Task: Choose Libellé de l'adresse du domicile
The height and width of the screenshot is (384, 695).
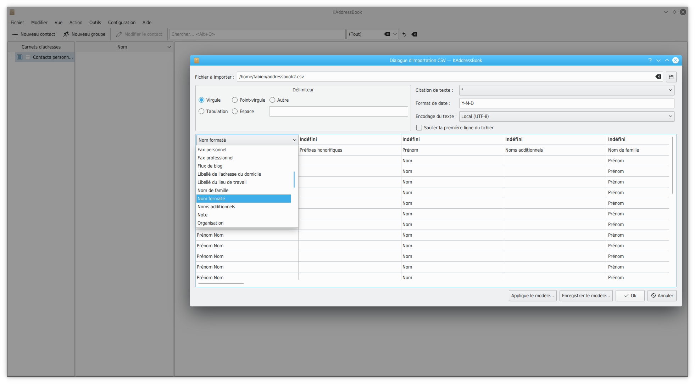Action: coord(244,174)
